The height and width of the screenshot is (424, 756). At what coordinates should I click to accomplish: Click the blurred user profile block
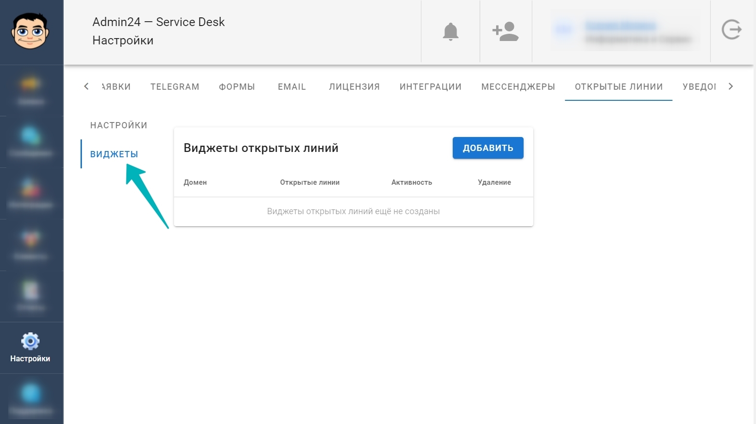(624, 31)
